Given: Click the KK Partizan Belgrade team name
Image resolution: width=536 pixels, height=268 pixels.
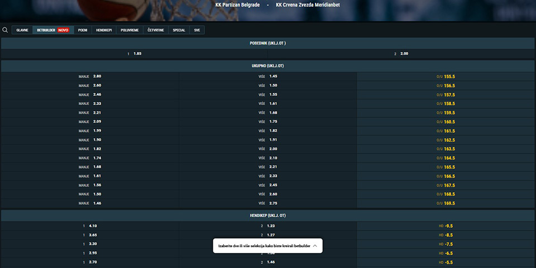Looking at the screenshot, I should (237, 5).
